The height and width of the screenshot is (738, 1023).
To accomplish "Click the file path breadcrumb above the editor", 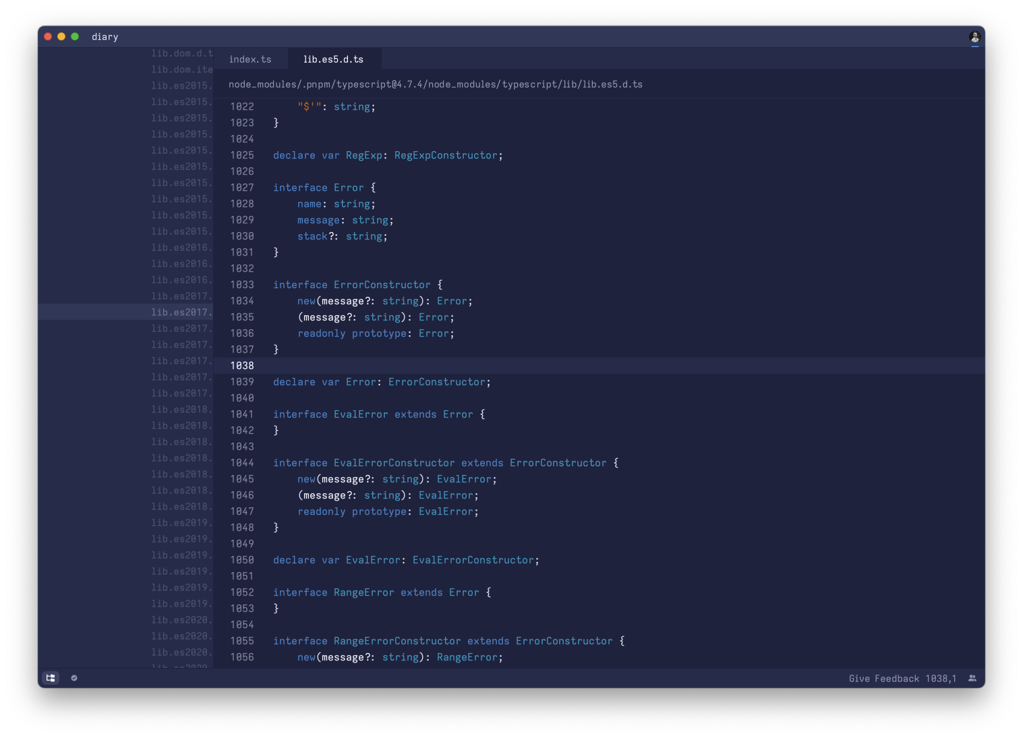I will [x=435, y=84].
